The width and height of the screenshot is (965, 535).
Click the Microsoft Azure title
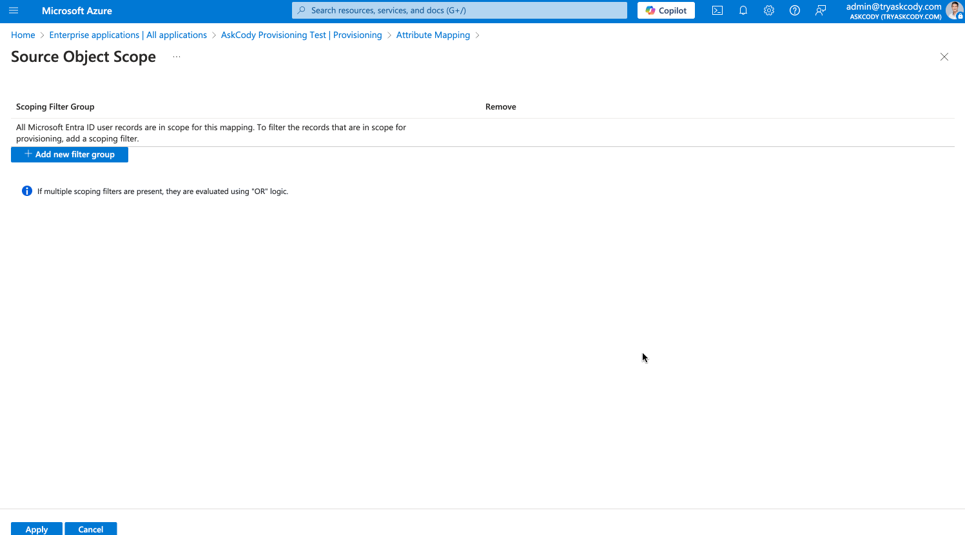coord(77,10)
